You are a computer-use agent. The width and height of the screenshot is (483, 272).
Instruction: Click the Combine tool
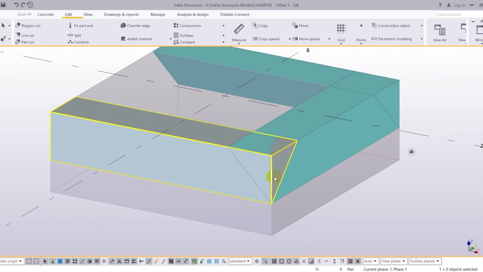click(78, 42)
